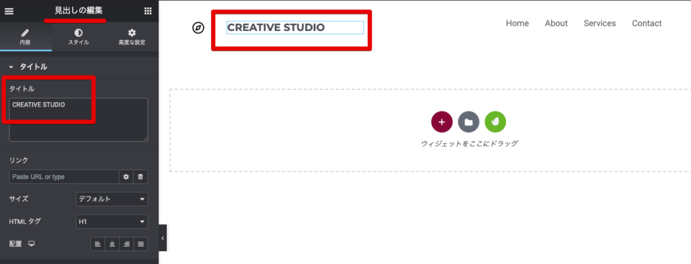Open the widgets grid panel icon
The image size is (691, 264).
(148, 11)
